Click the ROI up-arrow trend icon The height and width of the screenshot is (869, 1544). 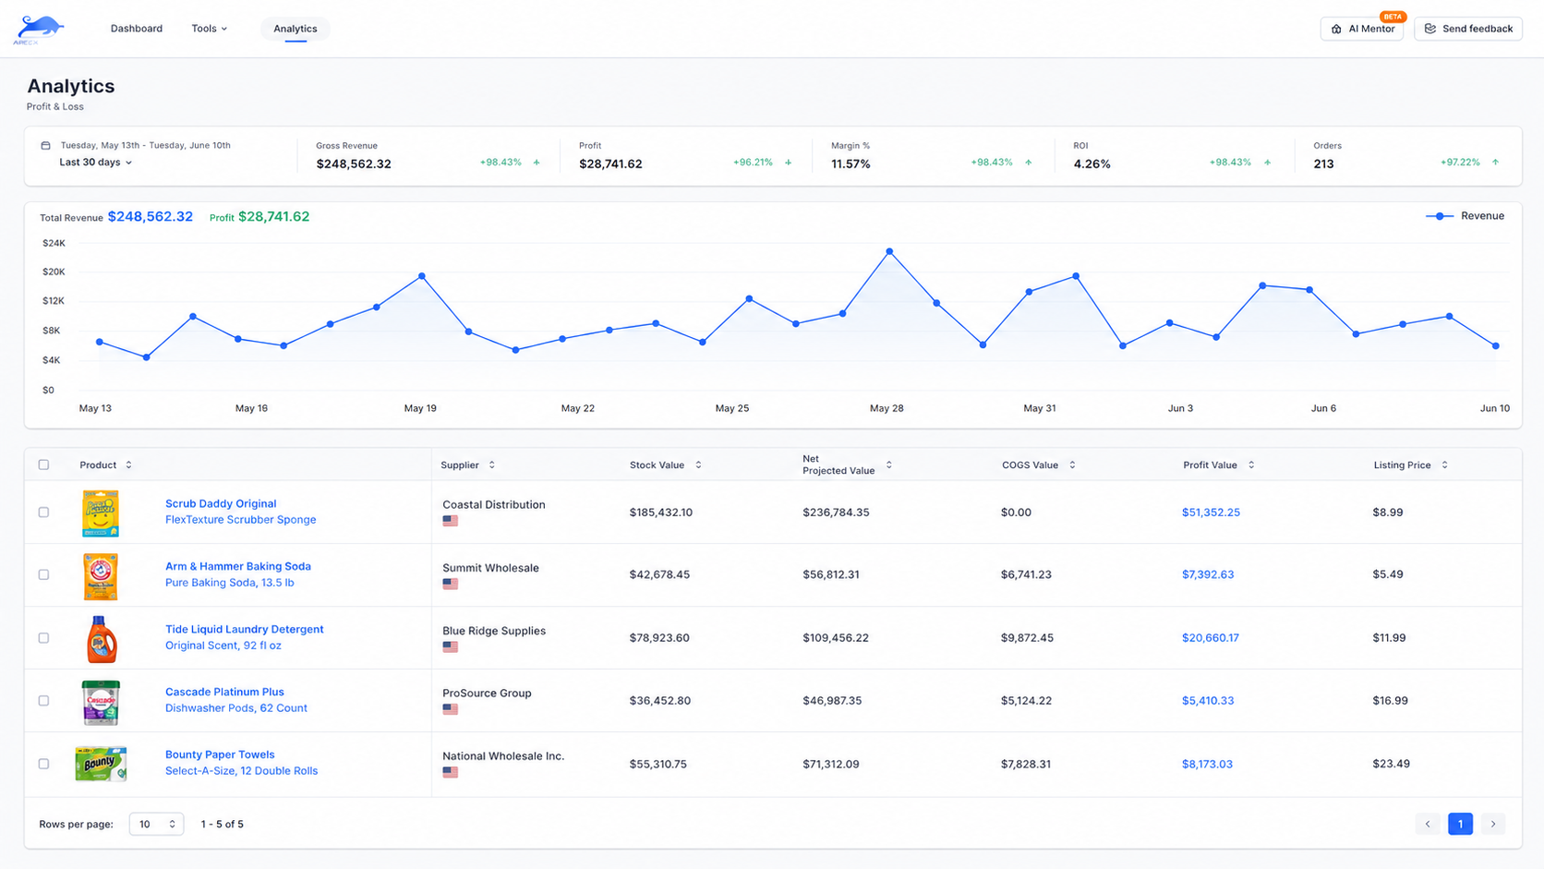point(1267,163)
